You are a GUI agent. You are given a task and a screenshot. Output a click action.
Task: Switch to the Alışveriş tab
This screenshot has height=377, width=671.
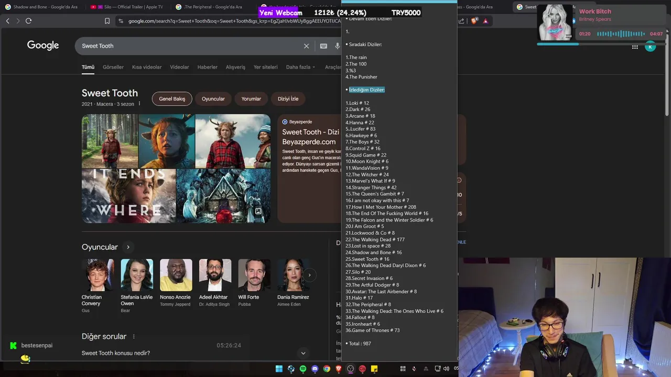click(235, 67)
